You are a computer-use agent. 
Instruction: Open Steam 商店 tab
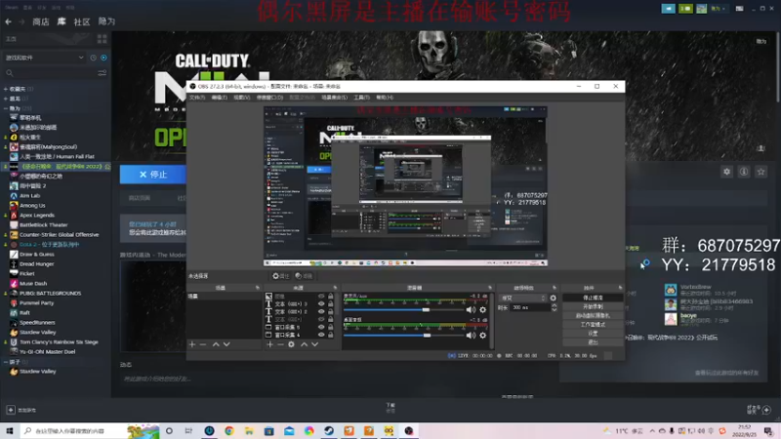click(41, 21)
